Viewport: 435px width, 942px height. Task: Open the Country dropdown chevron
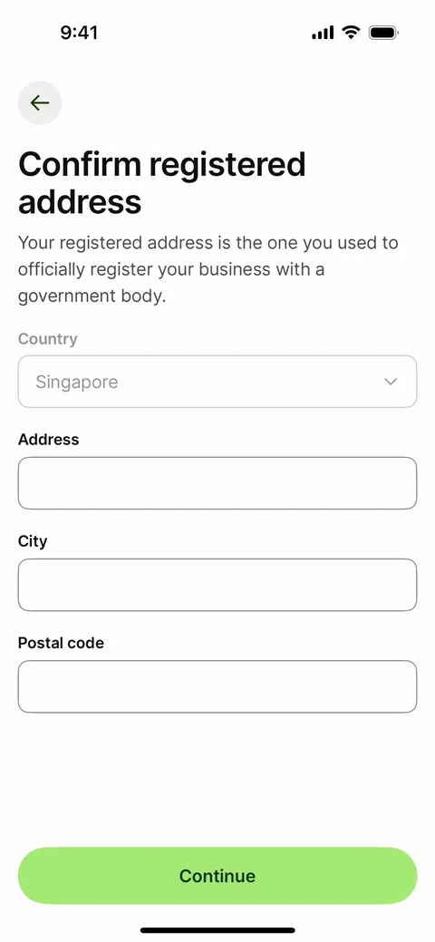391,382
